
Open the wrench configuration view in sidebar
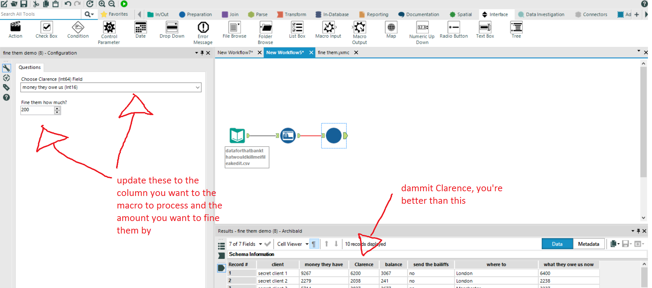pos(6,68)
